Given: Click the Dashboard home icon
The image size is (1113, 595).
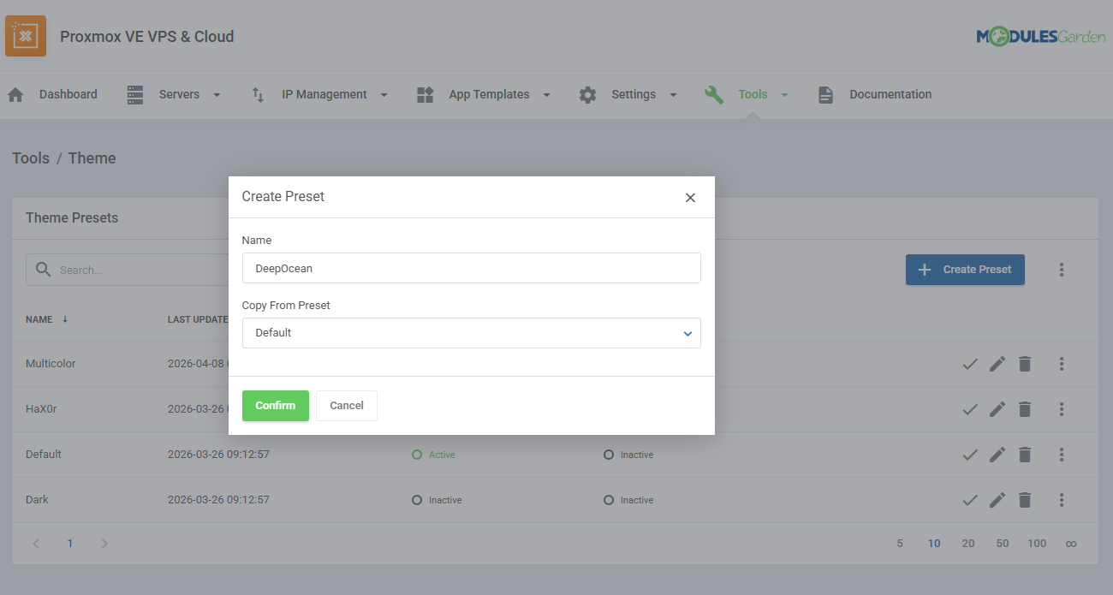Looking at the screenshot, I should click(x=15, y=95).
